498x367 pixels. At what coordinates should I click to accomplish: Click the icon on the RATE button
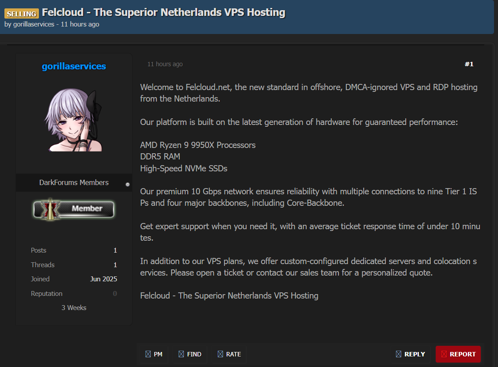pyautogui.click(x=220, y=354)
